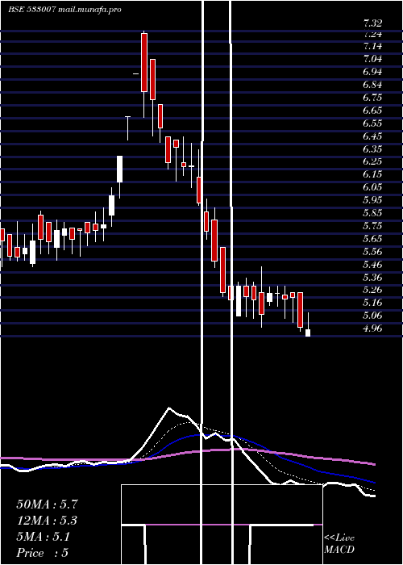Select the 5.46 price axis label
This screenshot has width=403, height=565.
372,265
